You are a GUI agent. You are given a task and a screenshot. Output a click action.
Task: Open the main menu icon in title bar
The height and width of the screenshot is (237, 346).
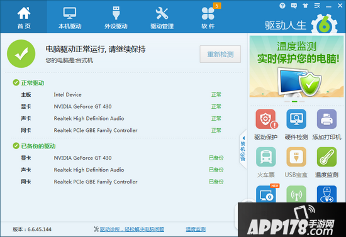coord(317,6)
